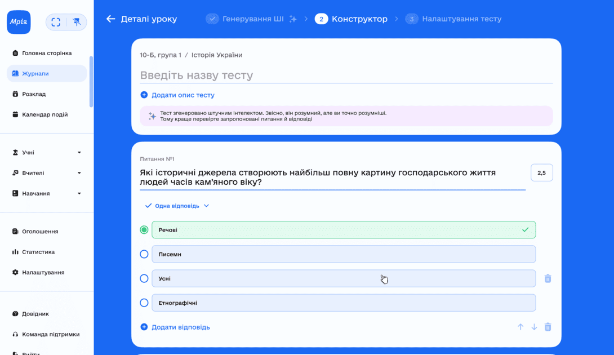
Task: Click the sidebar vertical scrollbar
Action: pyautogui.click(x=91, y=82)
